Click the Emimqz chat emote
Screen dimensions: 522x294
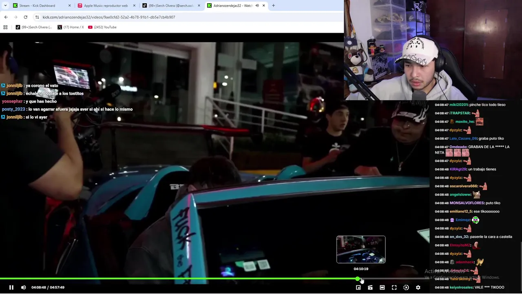(x=476, y=220)
